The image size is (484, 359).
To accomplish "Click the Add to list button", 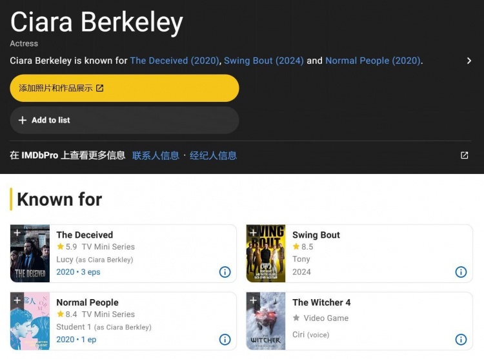I will coord(125,120).
